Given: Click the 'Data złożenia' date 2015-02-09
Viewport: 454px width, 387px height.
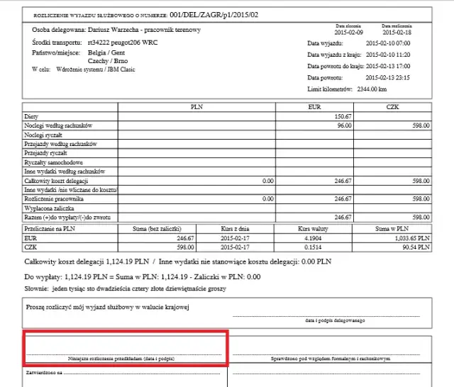Looking at the screenshot, I should pos(349,32).
